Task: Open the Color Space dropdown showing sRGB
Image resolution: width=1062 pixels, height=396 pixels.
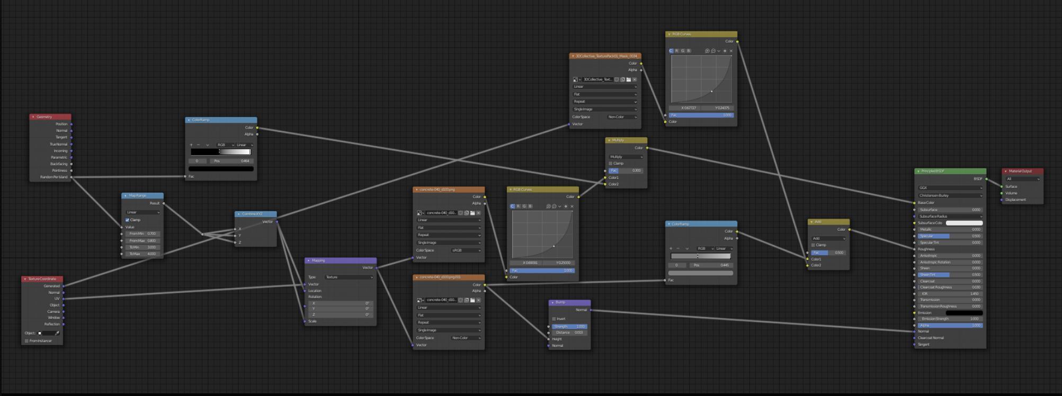Action: (466, 250)
